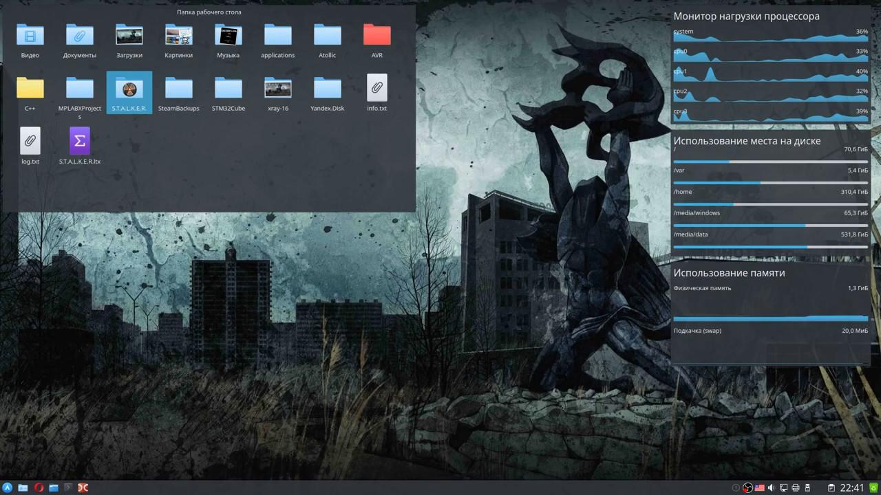Click the file manager icon next to launcher
Image resolution: width=881 pixels, height=495 pixels.
[23, 487]
